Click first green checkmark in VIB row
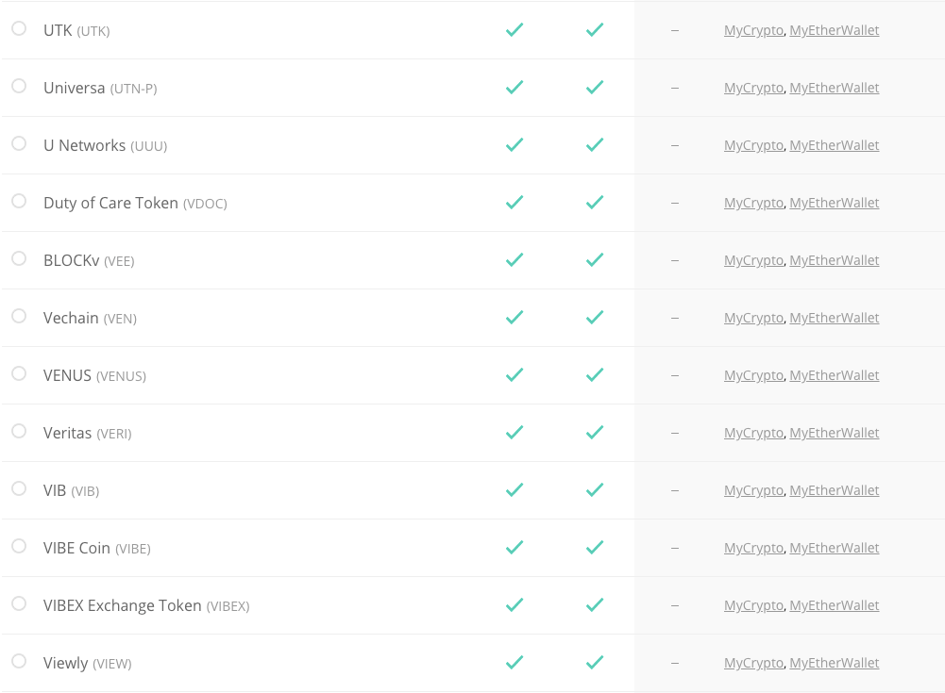Screen dimensions: 945x693 pos(515,490)
